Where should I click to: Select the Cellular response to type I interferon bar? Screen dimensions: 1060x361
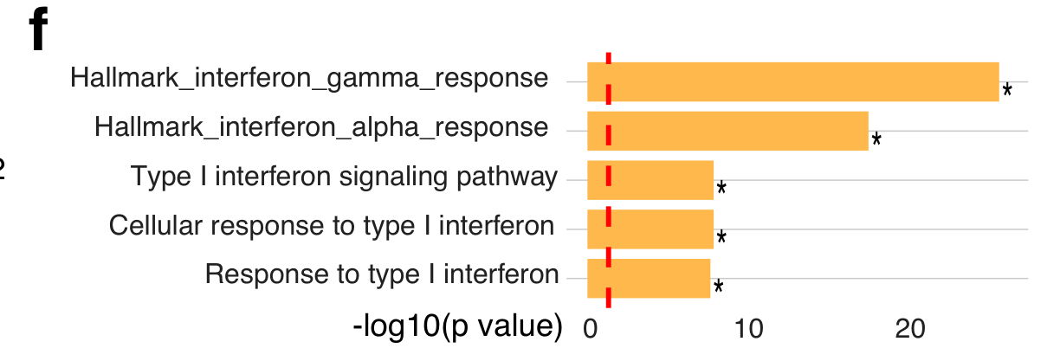pyautogui.click(x=650, y=229)
